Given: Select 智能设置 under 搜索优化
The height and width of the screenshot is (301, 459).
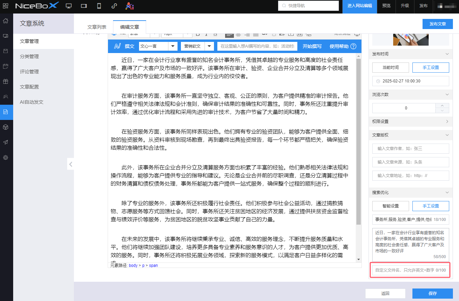Looking at the screenshot, I should [390, 206].
